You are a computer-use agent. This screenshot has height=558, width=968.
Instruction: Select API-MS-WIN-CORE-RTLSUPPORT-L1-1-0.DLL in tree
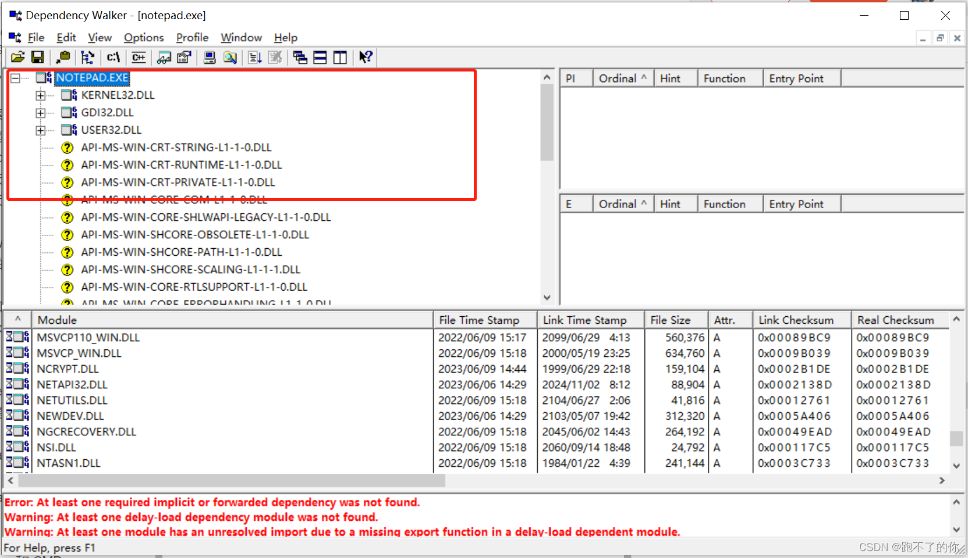(194, 287)
